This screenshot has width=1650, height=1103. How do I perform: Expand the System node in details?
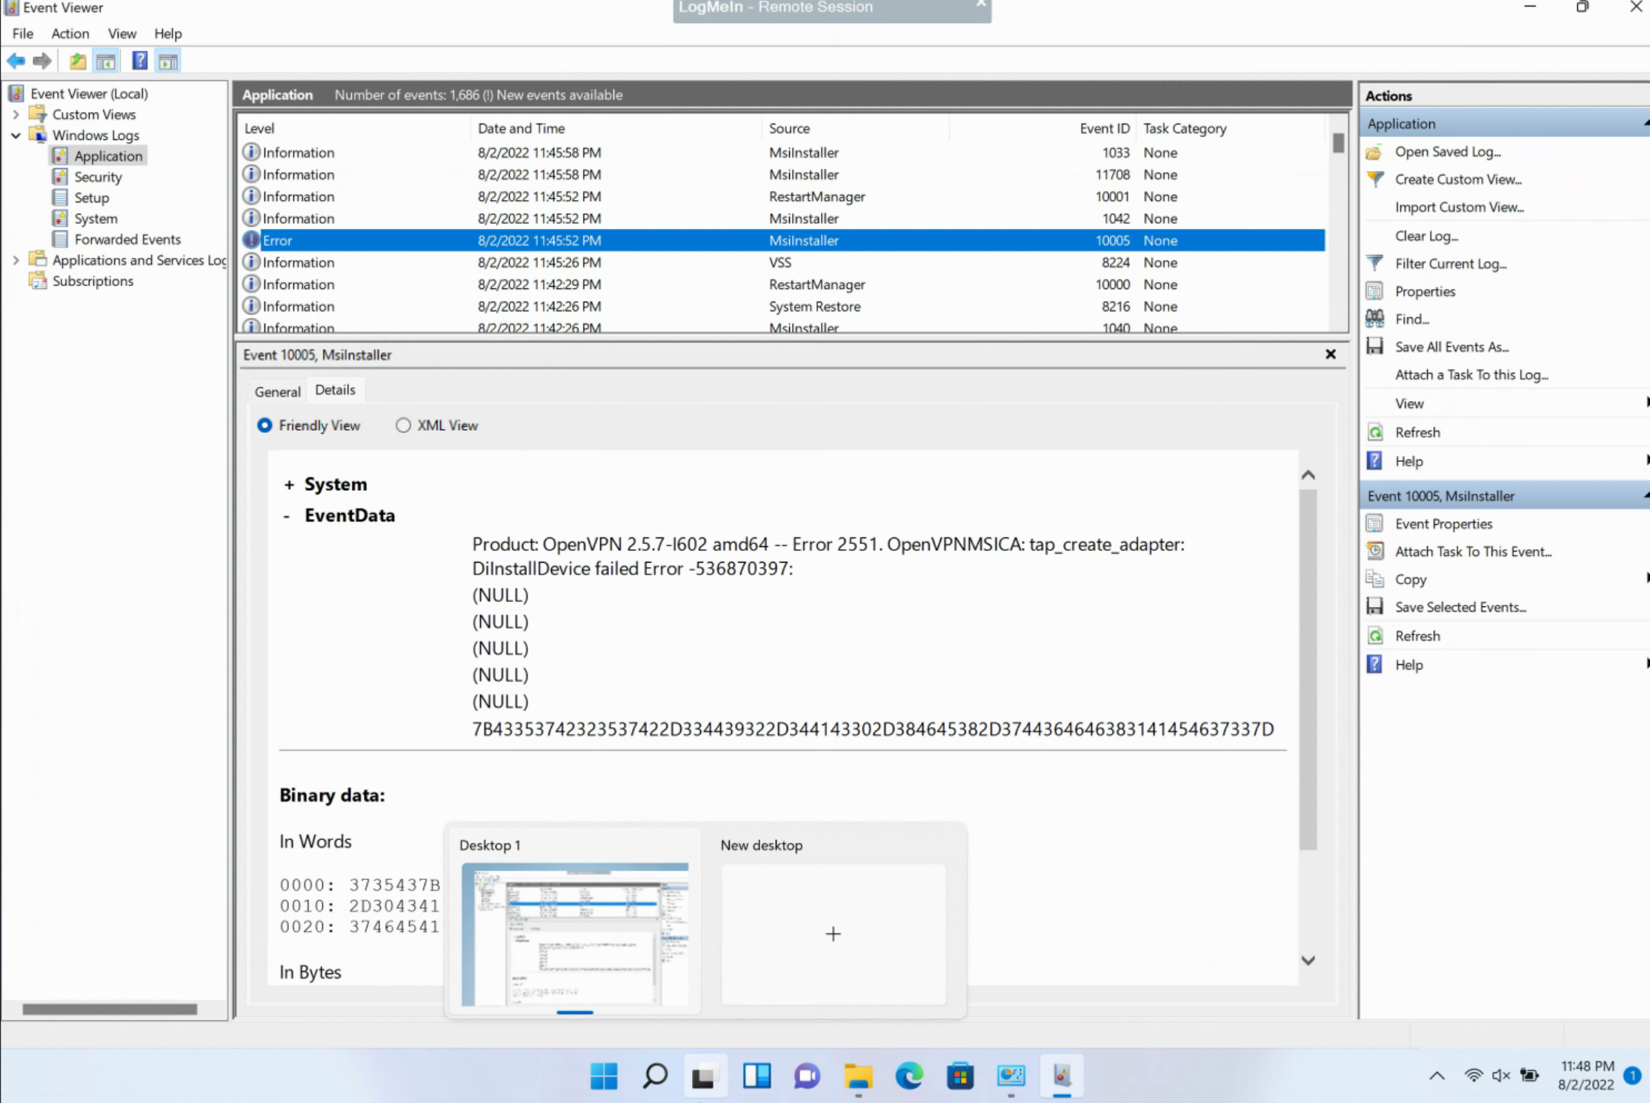click(x=289, y=484)
